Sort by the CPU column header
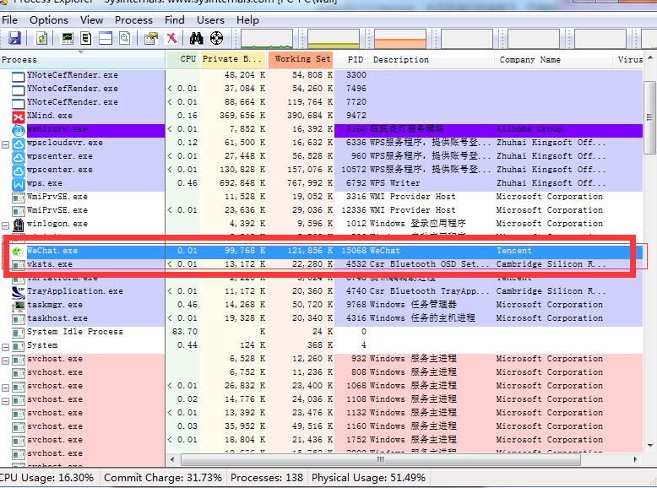 point(182,59)
